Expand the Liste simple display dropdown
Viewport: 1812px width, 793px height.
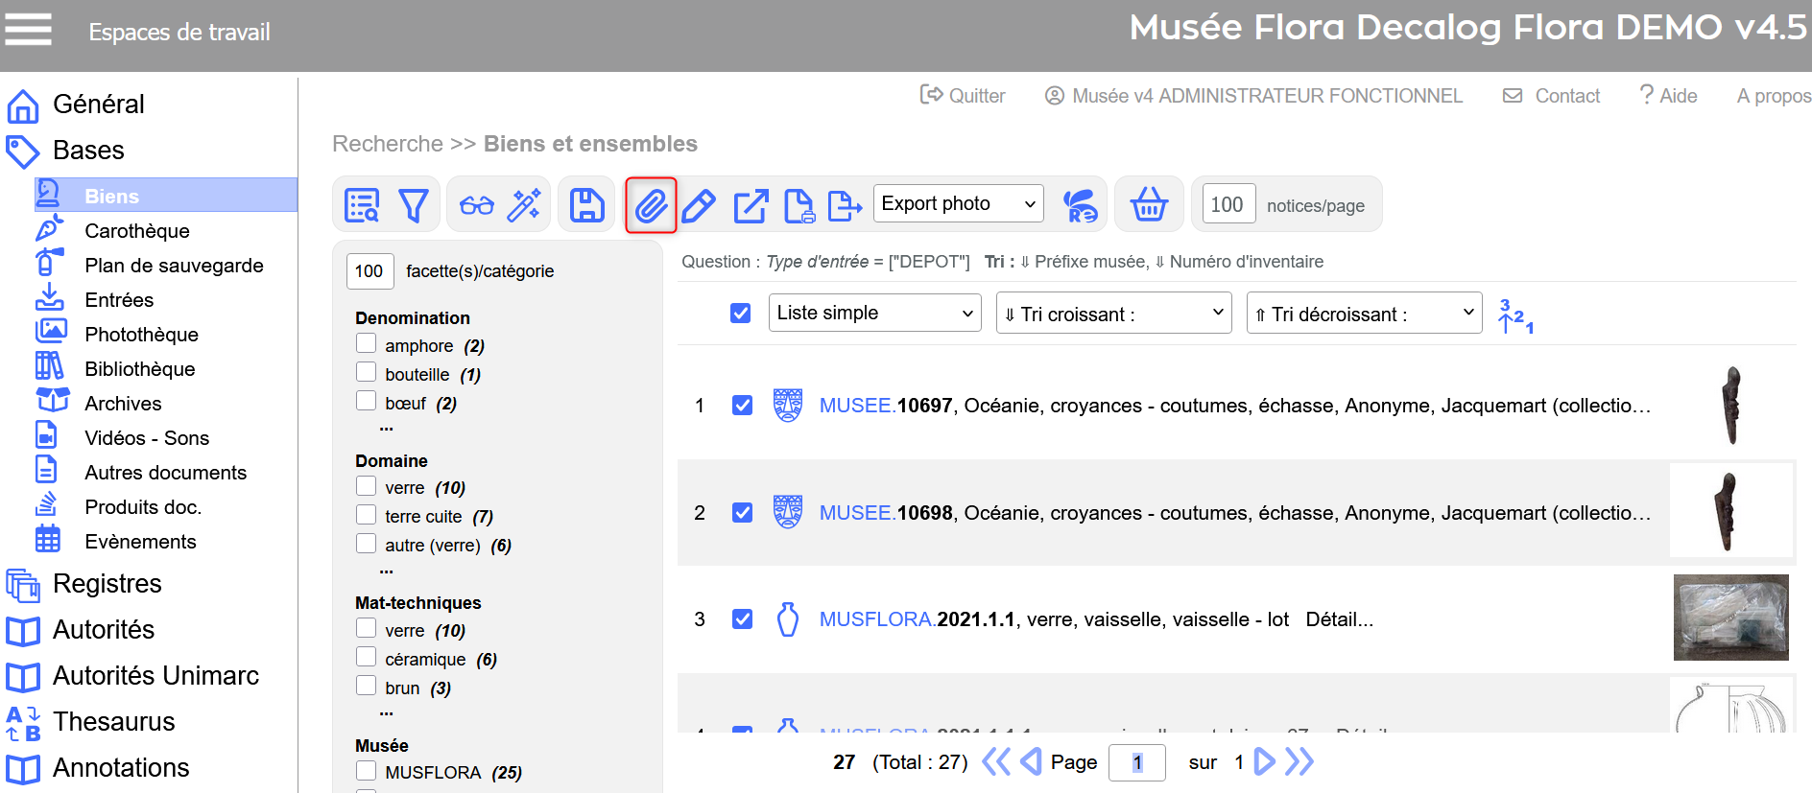click(874, 313)
